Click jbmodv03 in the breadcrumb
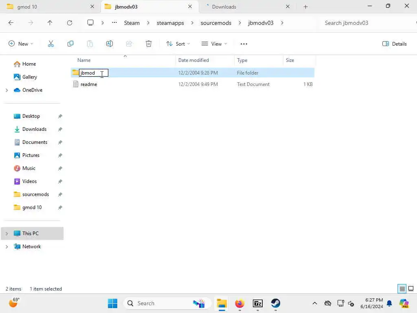This screenshot has width=417, height=313. click(x=261, y=23)
